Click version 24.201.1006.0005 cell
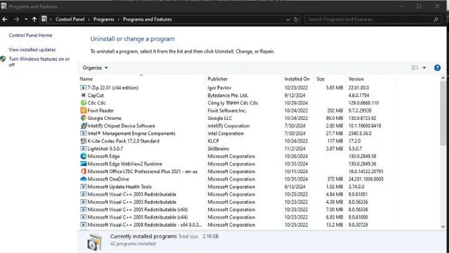 click(x=365, y=179)
